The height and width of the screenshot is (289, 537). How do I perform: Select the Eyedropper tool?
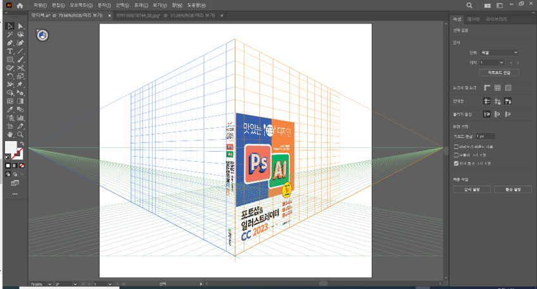pos(10,109)
